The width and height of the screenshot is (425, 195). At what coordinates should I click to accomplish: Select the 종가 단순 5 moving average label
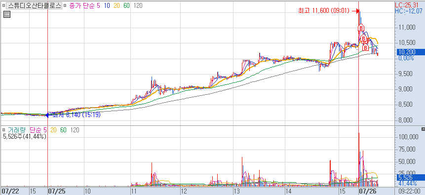[x=84, y=5]
